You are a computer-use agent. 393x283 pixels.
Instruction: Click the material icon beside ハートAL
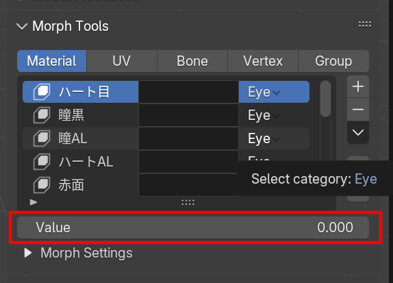pyautogui.click(x=42, y=162)
